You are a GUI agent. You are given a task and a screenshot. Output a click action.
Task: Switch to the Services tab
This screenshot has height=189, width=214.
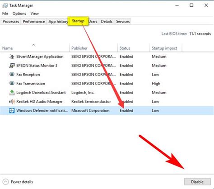[123, 22]
